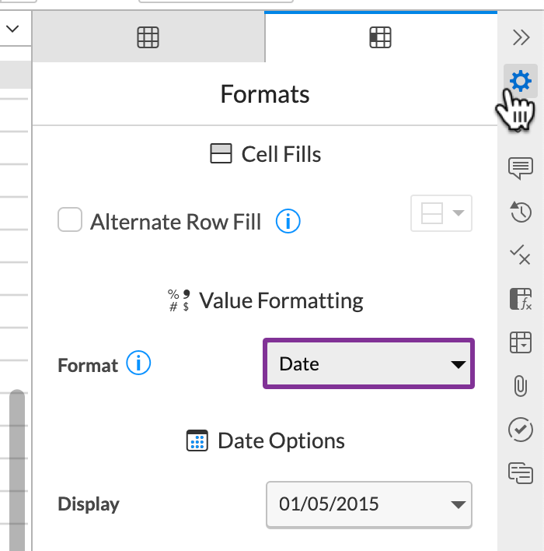Click the table dropdown grid icon in sidebar
Screen dimensions: 544x551
coord(520,342)
